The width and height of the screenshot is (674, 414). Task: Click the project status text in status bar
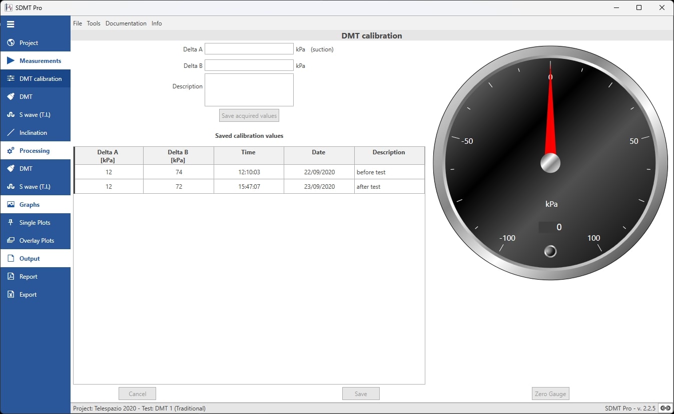139,409
